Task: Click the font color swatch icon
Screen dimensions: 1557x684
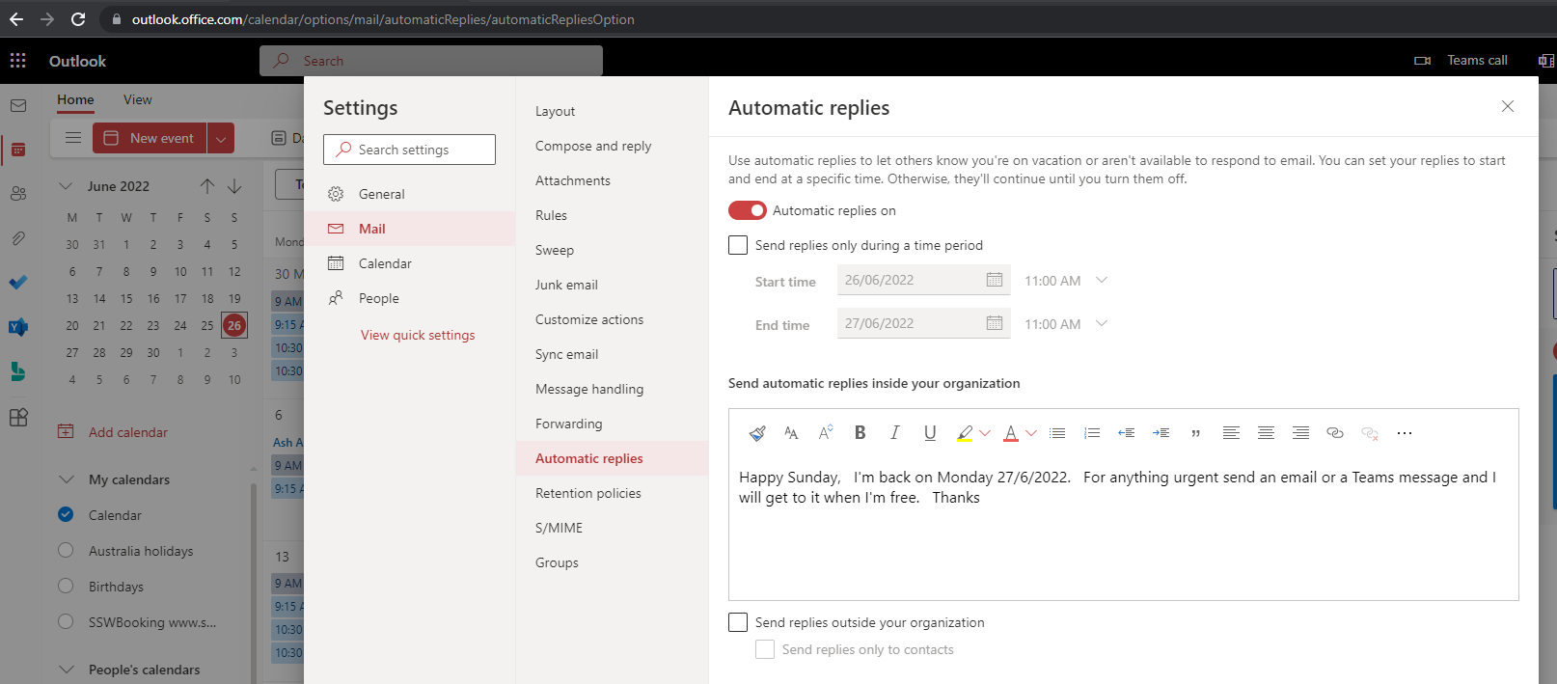Action: click(x=1010, y=433)
